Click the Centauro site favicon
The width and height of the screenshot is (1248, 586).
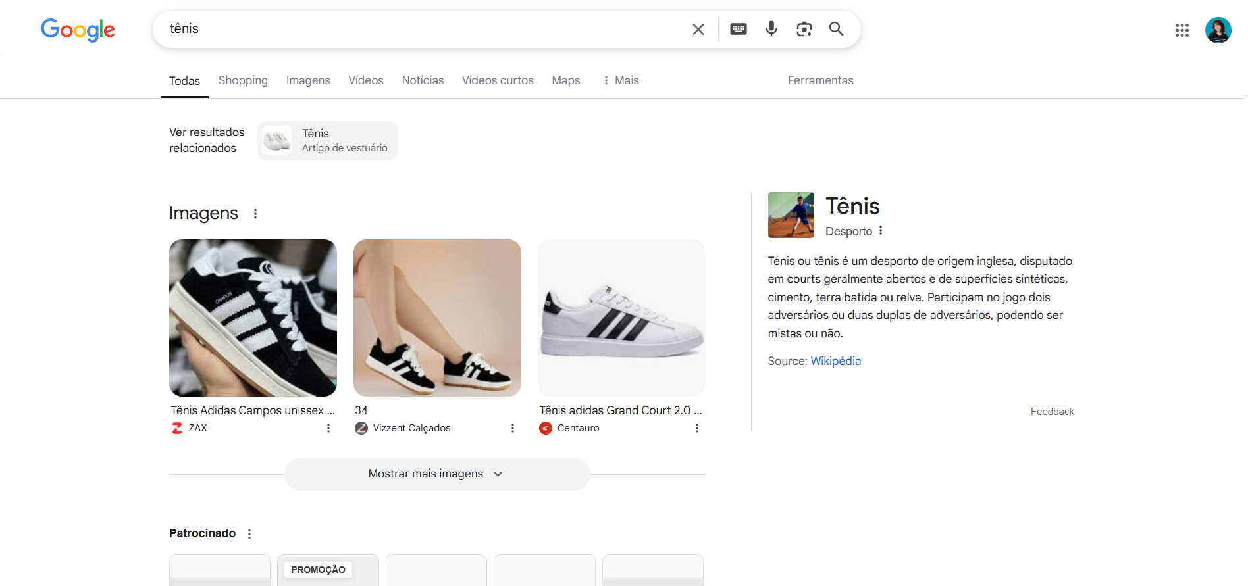point(546,428)
